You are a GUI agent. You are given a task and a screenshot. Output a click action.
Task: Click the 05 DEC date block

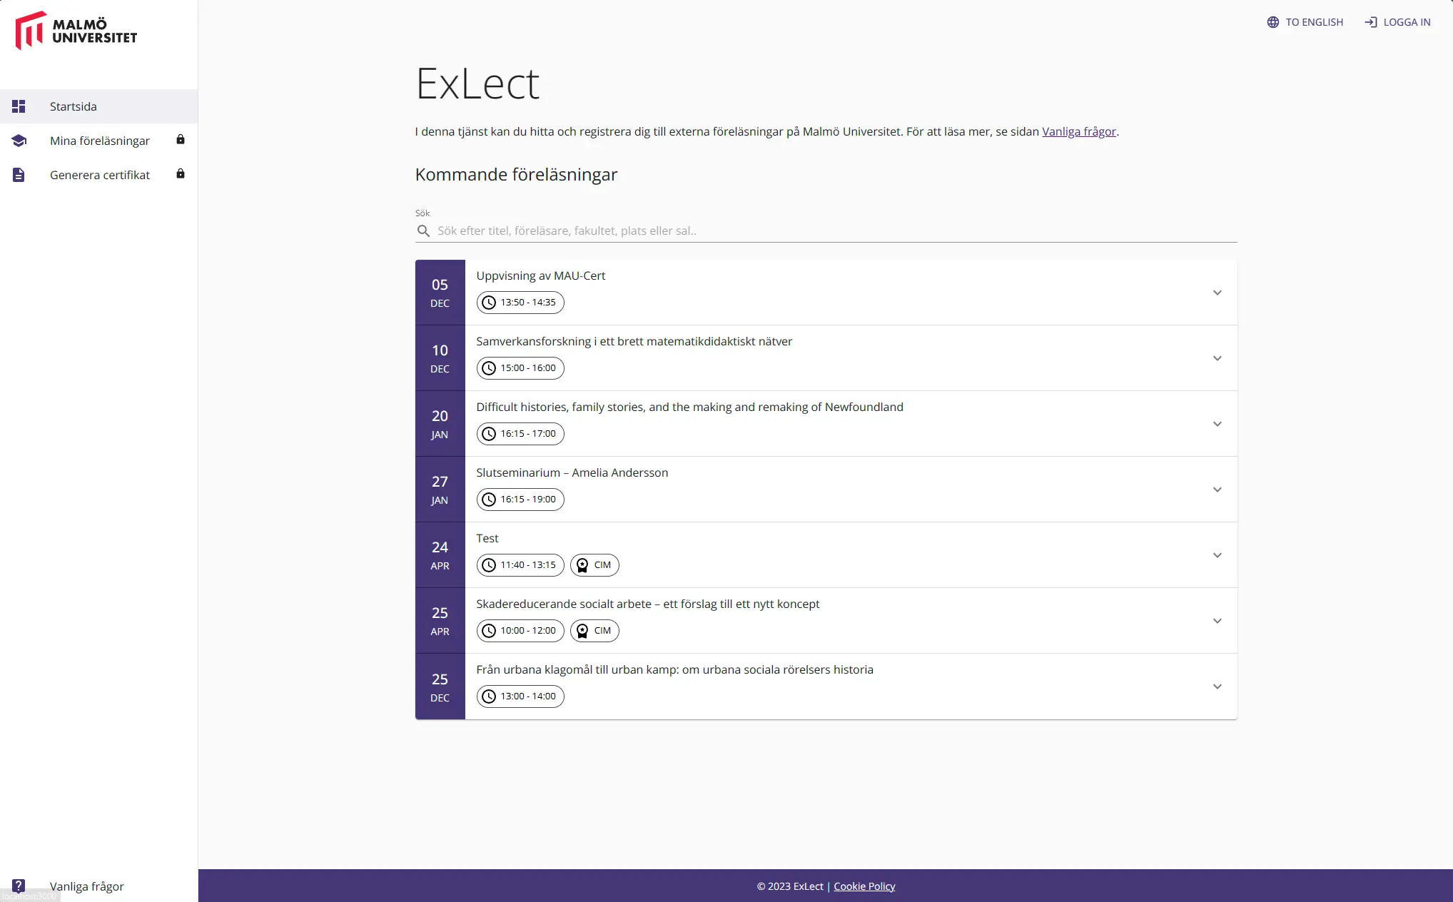(x=440, y=293)
